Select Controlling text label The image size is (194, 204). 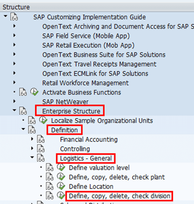pos(75,149)
